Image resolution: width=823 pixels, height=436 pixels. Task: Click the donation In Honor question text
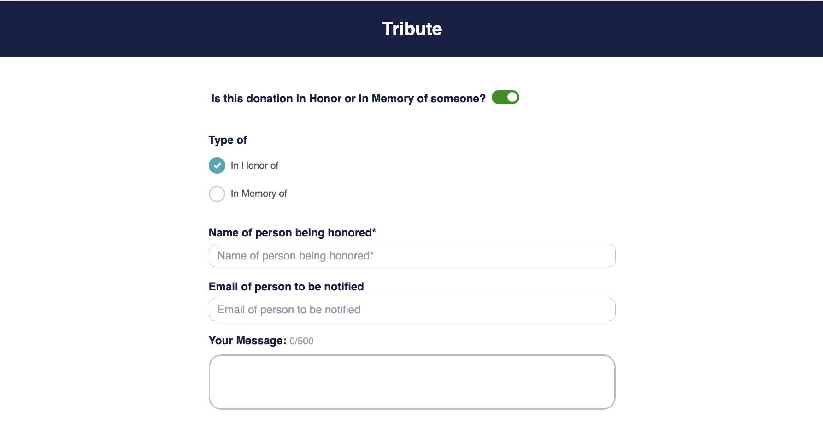click(348, 99)
